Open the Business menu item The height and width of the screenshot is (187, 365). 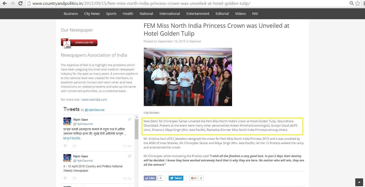point(71,13)
